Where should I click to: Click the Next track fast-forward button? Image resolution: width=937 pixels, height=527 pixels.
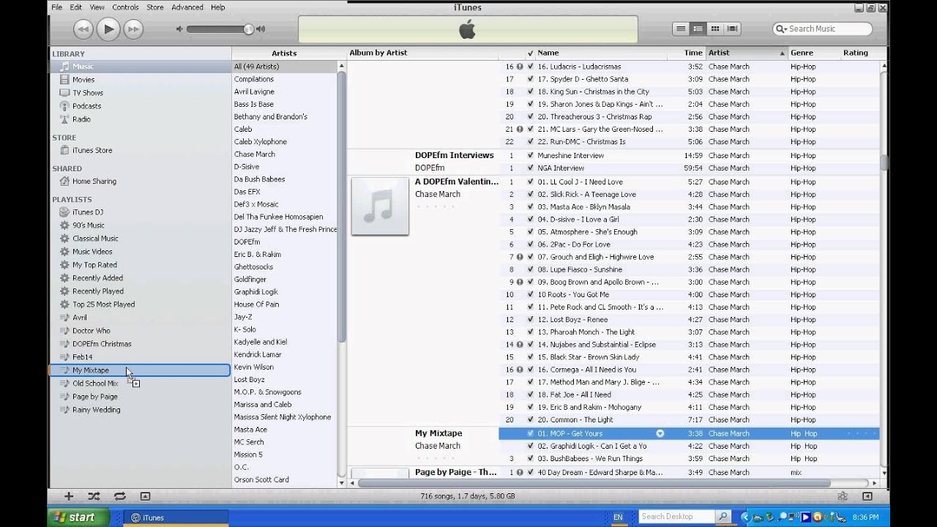pos(133,29)
